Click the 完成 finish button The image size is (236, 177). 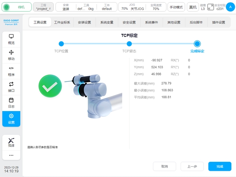pos(220,166)
